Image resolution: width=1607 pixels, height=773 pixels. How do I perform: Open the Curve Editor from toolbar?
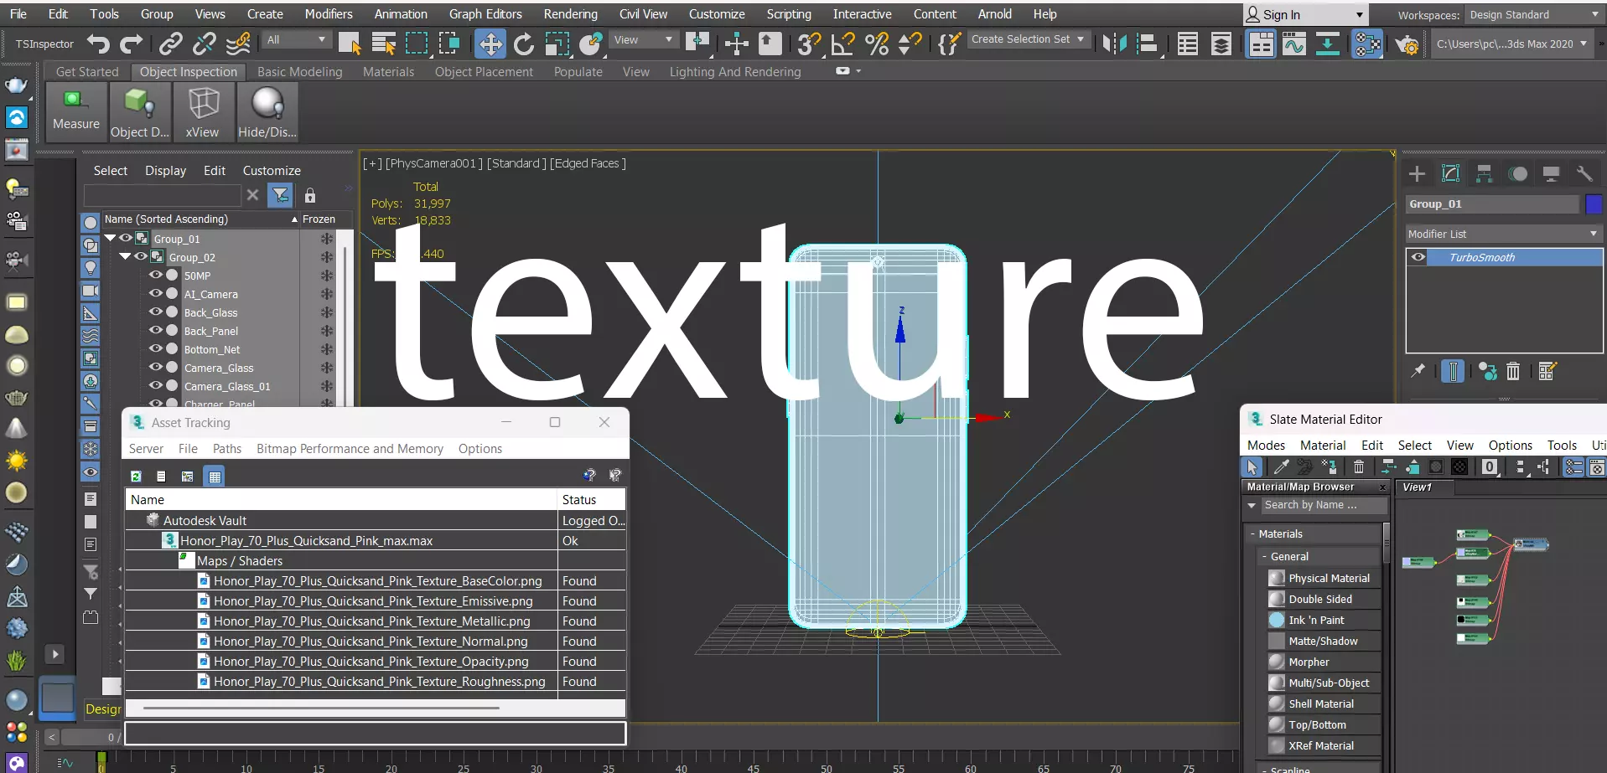[1294, 44]
